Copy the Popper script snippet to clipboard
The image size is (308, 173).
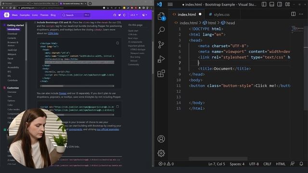pyautogui.click(x=117, y=107)
